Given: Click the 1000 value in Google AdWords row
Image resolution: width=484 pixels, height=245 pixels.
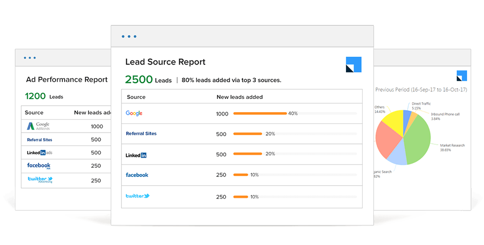Looking at the screenshot, I should [x=97, y=127].
